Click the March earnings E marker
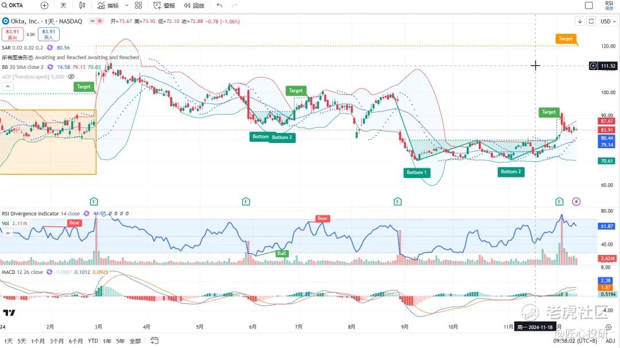Image resolution: width=620 pixels, height=348 pixels. point(94,202)
